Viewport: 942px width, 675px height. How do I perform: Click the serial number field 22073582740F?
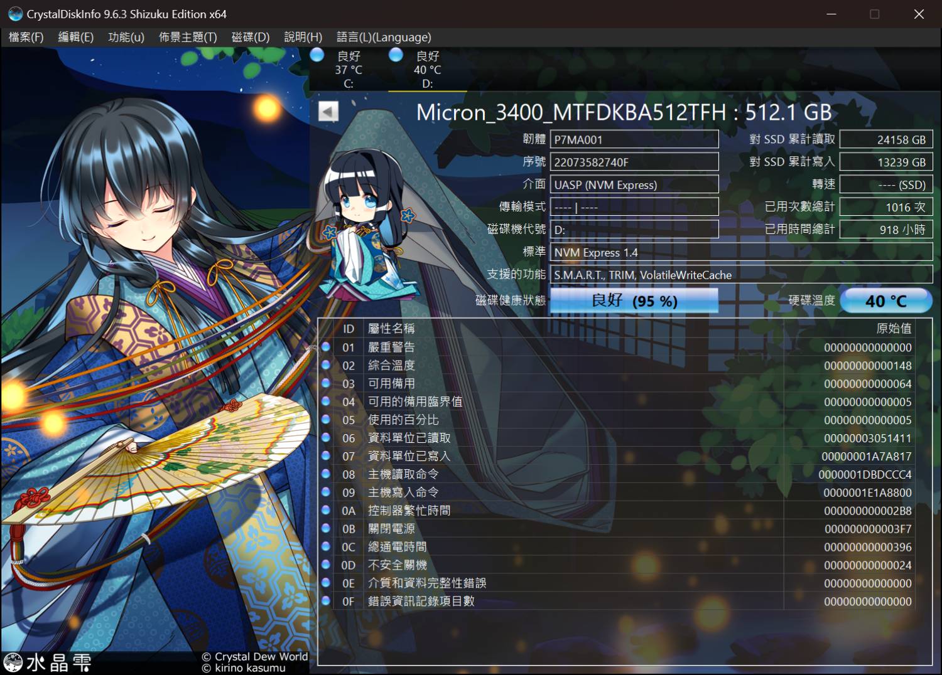(634, 162)
